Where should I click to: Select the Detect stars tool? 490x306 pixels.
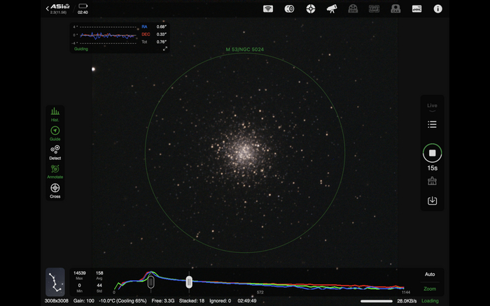point(55,152)
